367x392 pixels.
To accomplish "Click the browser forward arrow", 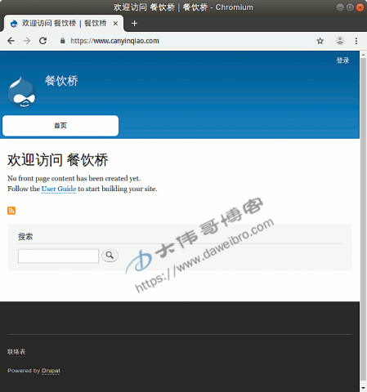I will click(27, 41).
